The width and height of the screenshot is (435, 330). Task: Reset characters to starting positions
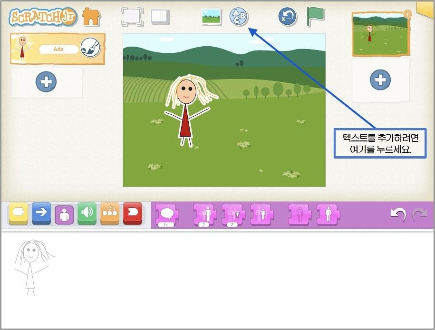point(287,17)
